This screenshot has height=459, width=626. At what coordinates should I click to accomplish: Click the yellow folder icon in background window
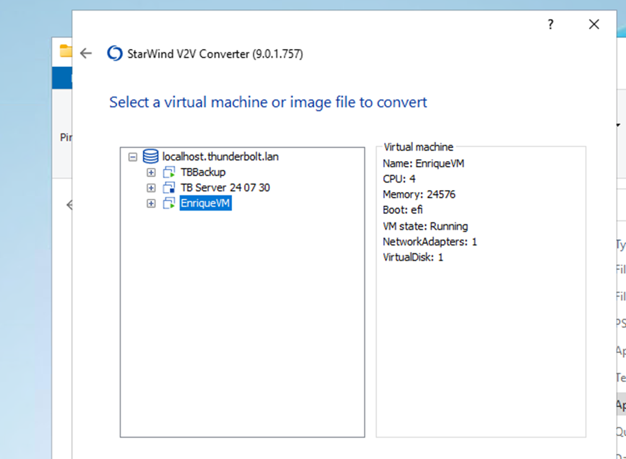click(x=66, y=51)
